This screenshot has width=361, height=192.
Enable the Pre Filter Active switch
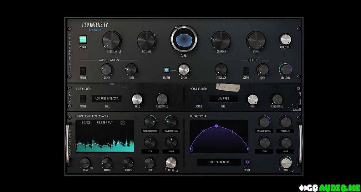(x=83, y=99)
